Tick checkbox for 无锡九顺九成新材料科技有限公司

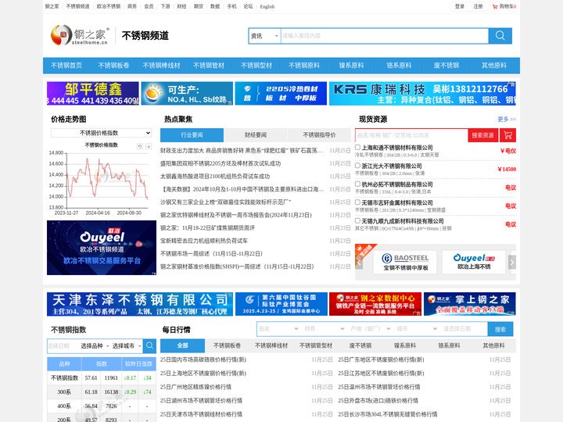(x=357, y=220)
